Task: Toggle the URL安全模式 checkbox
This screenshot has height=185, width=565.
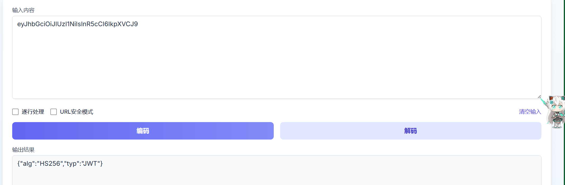Action: point(54,112)
